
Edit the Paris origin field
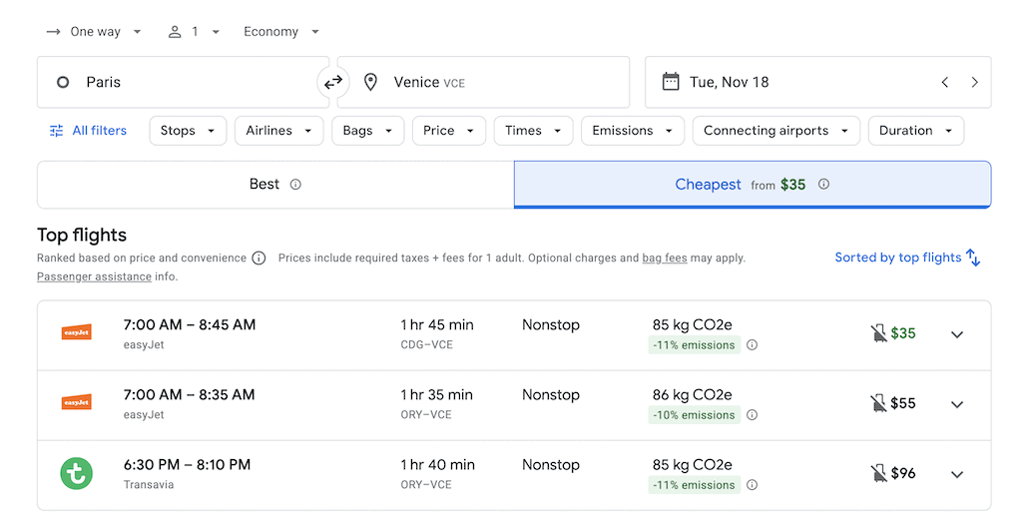point(180,82)
